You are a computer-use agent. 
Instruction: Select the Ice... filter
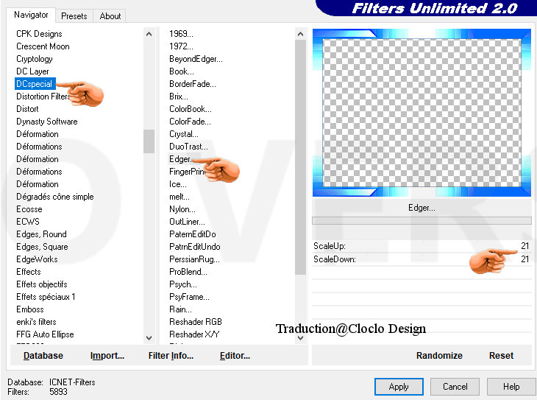pos(178,184)
